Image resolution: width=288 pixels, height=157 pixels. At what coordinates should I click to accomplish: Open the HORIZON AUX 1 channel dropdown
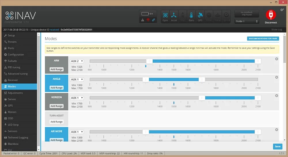tap(77, 98)
